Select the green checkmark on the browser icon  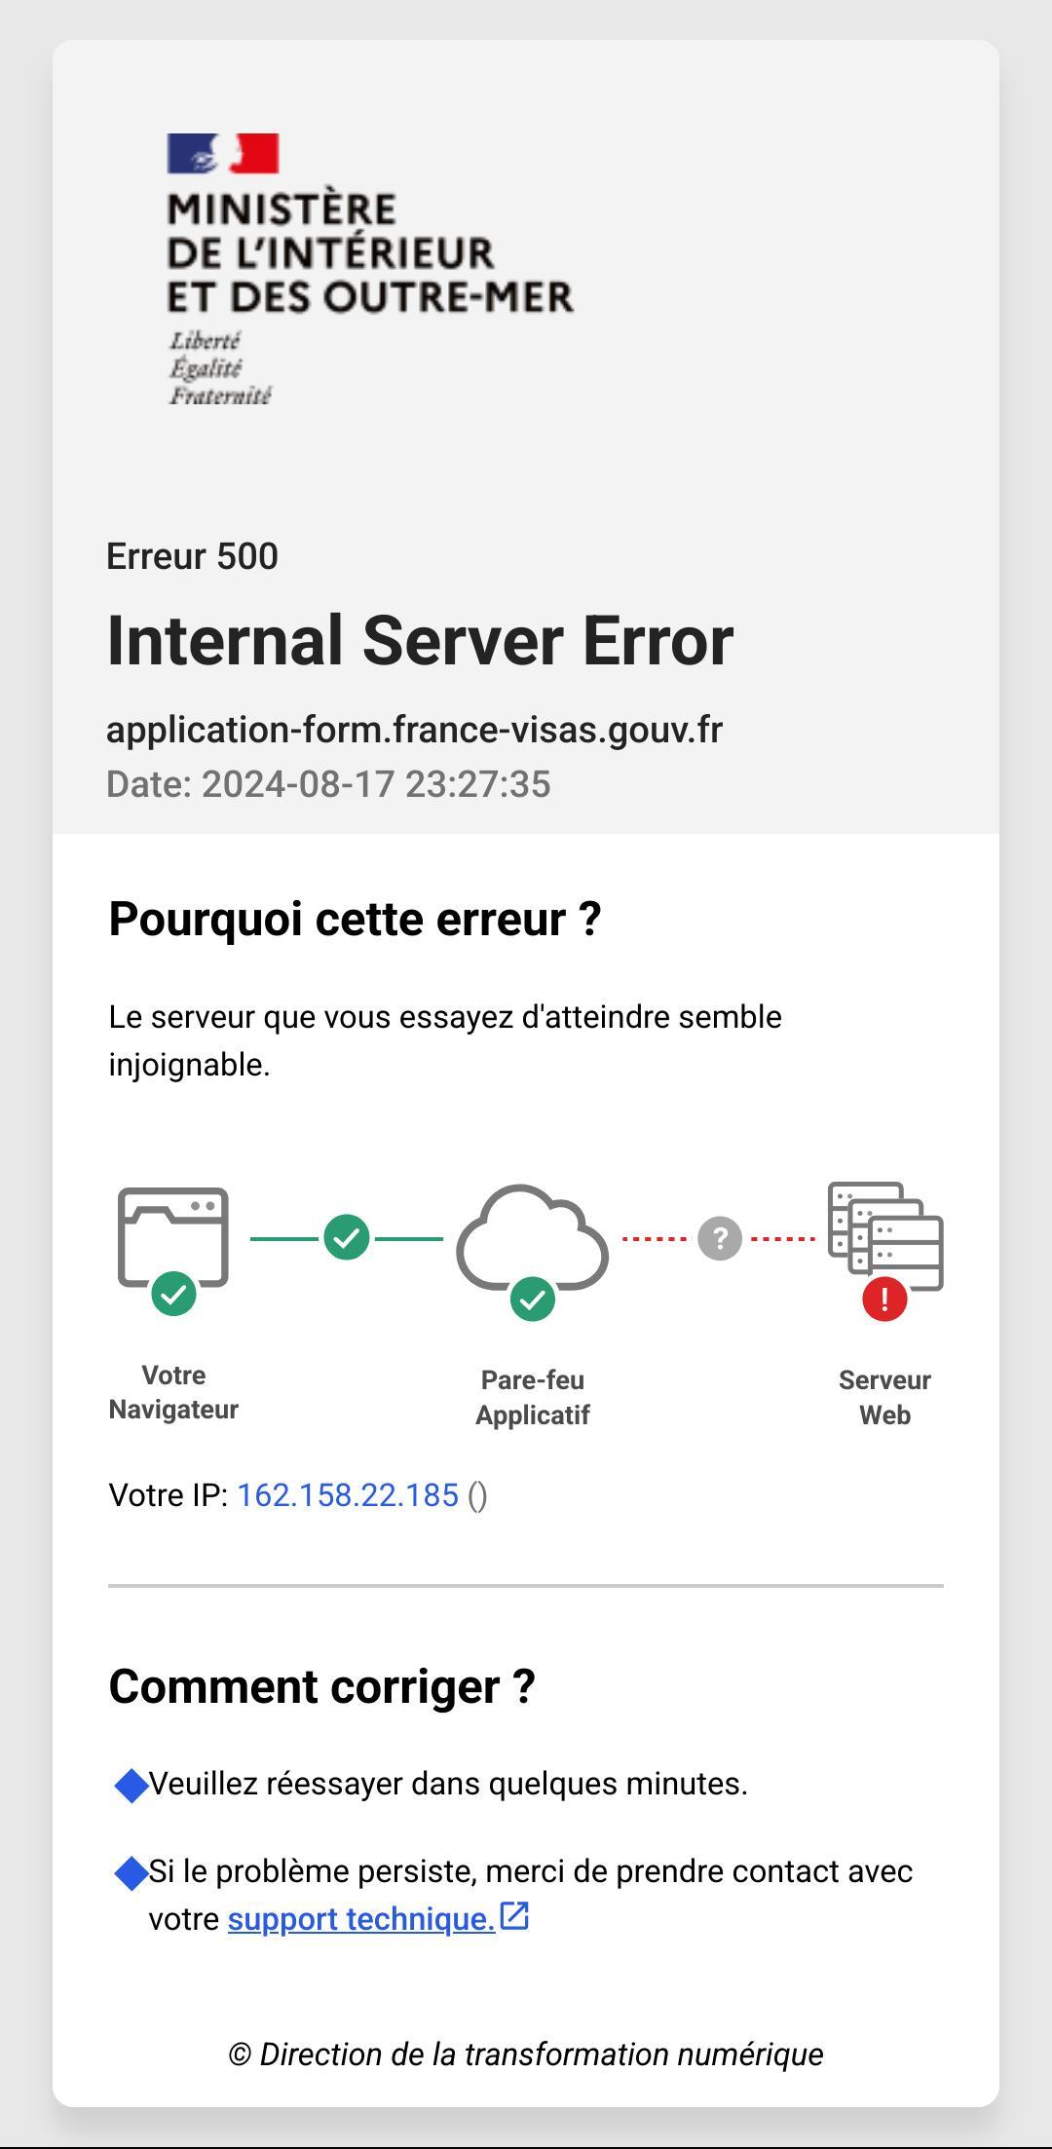[x=173, y=1296]
